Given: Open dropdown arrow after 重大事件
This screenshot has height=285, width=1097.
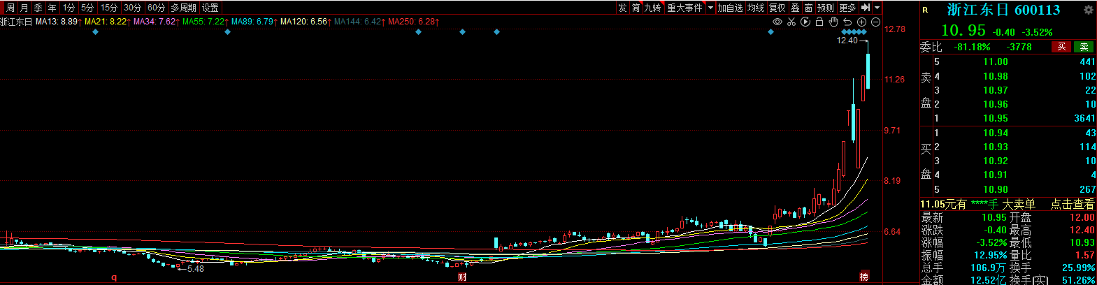Looking at the screenshot, I should (x=710, y=7).
